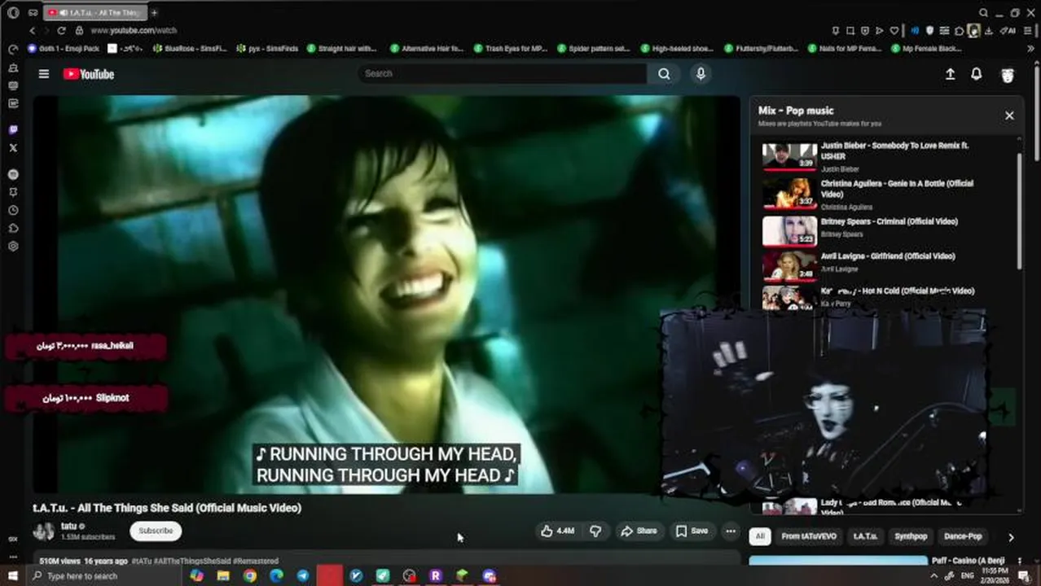This screenshot has height=586, width=1041.
Task: Click the www.youtube.com/watch address bar
Action: (x=134, y=30)
